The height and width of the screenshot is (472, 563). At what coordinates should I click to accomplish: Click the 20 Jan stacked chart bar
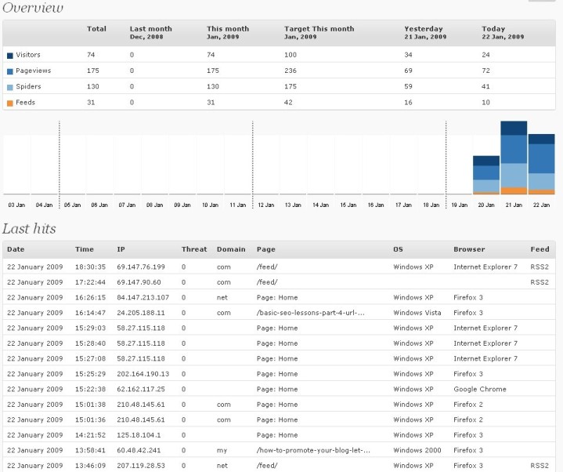point(486,174)
